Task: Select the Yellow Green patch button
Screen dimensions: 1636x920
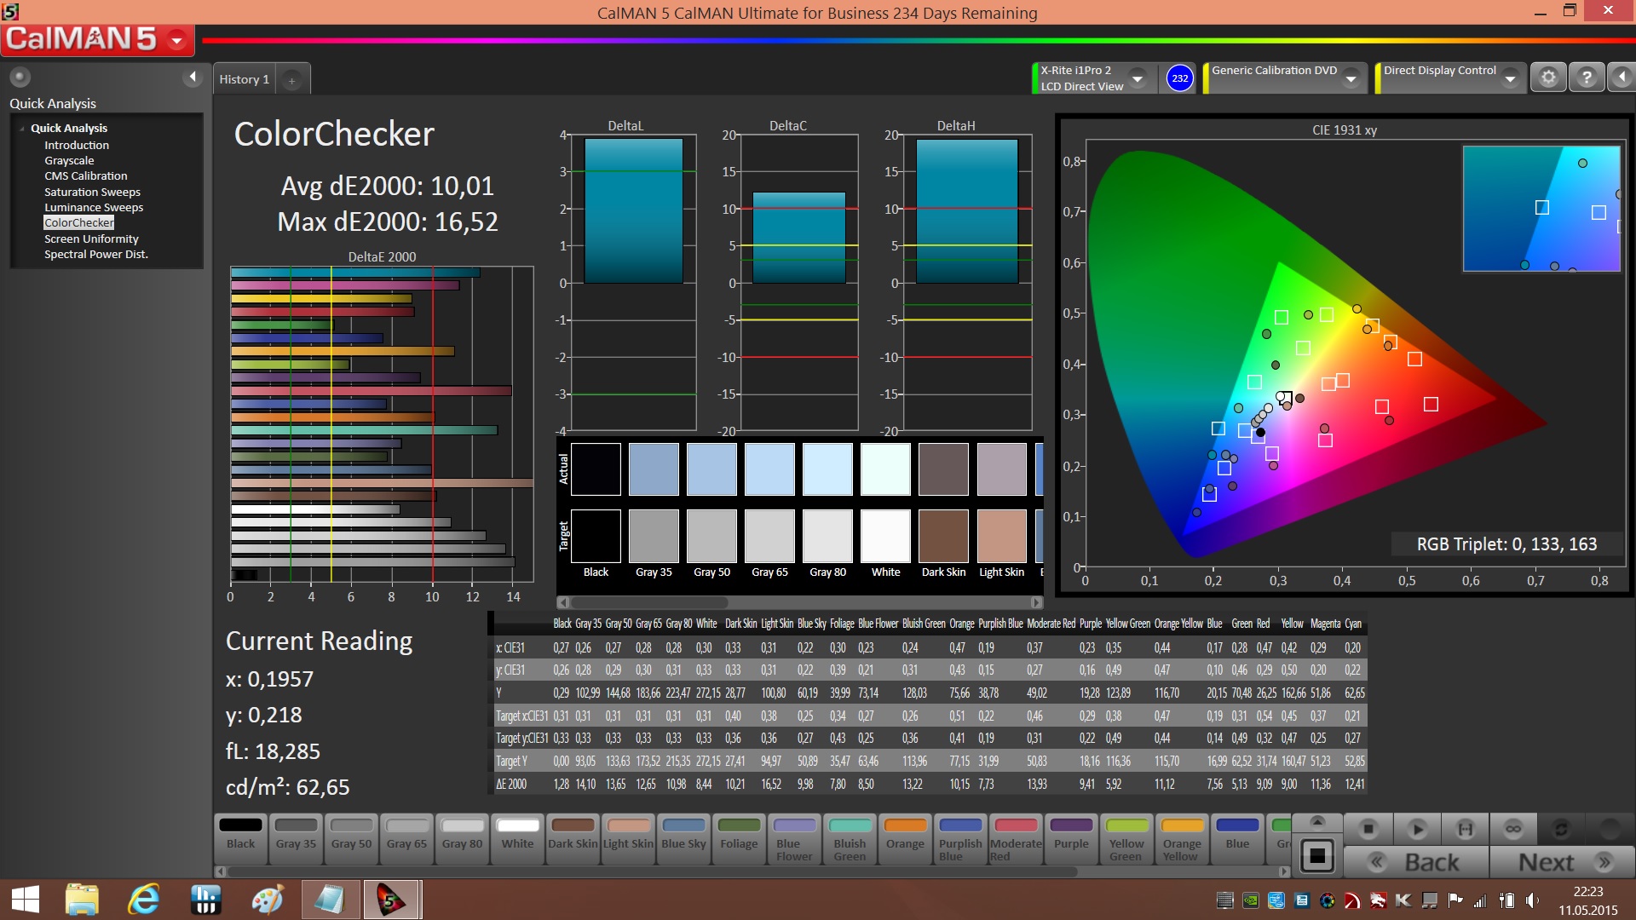Action: tap(1126, 840)
